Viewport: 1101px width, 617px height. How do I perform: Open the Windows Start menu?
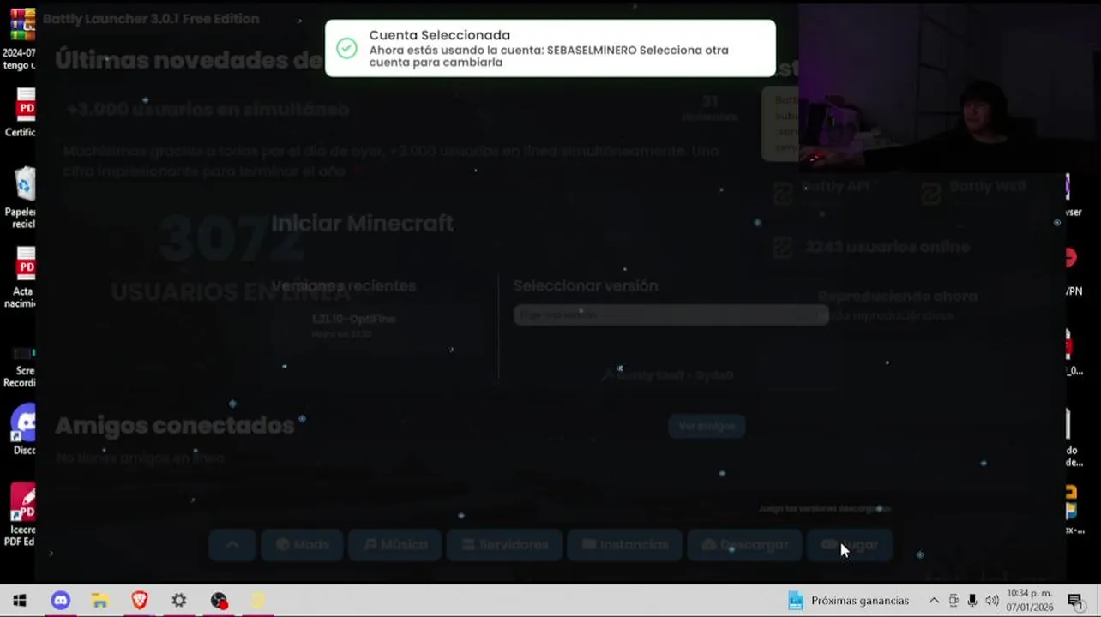click(19, 601)
